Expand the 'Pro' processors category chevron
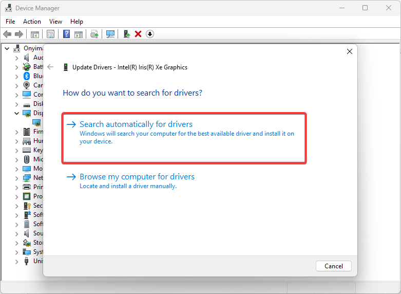401x294 pixels. click(16, 197)
